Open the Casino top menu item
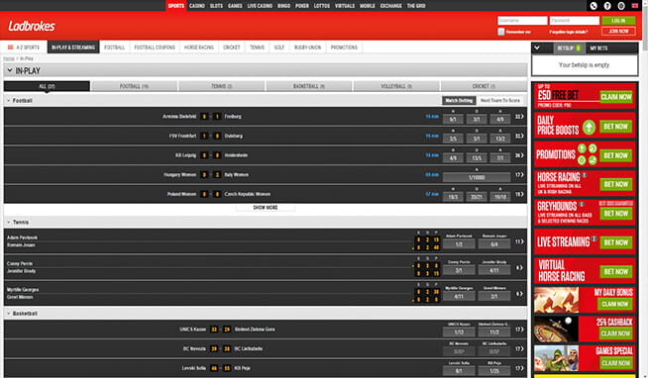648x378 pixels. [197, 6]
